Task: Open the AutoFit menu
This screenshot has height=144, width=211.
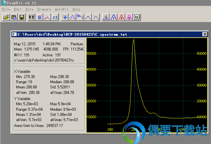Action: click(x=61, y=9)
